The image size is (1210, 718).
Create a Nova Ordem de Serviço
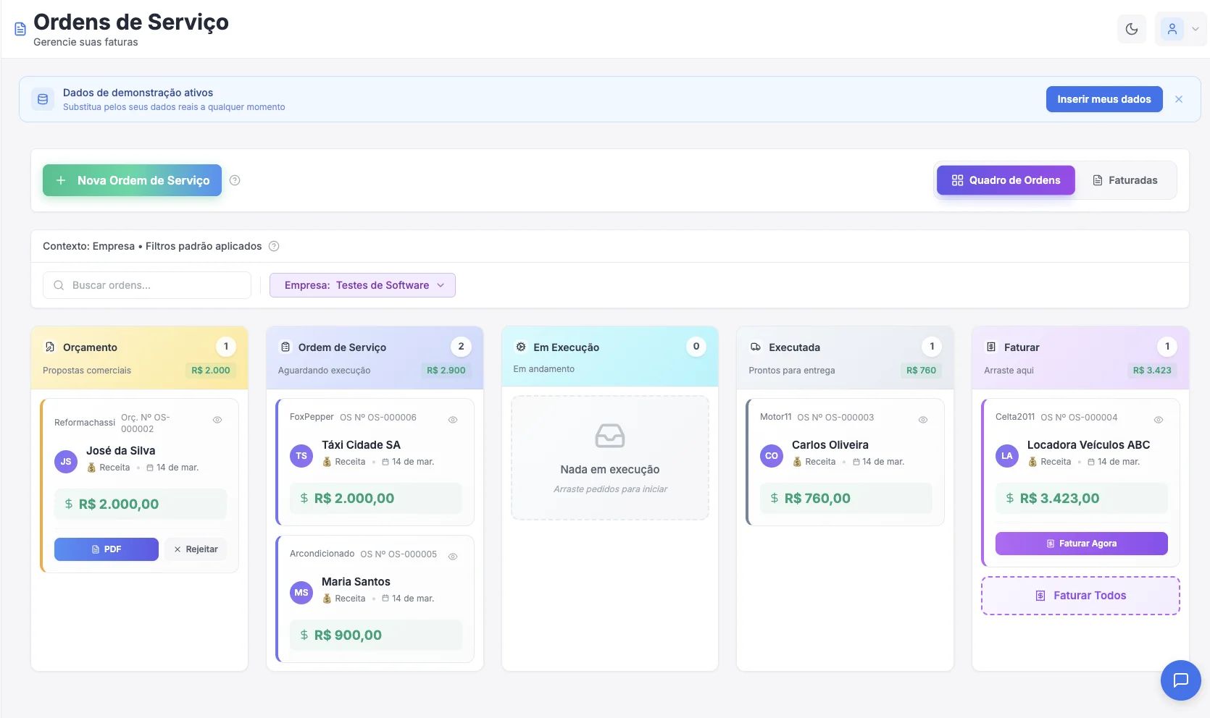(132, 180)
